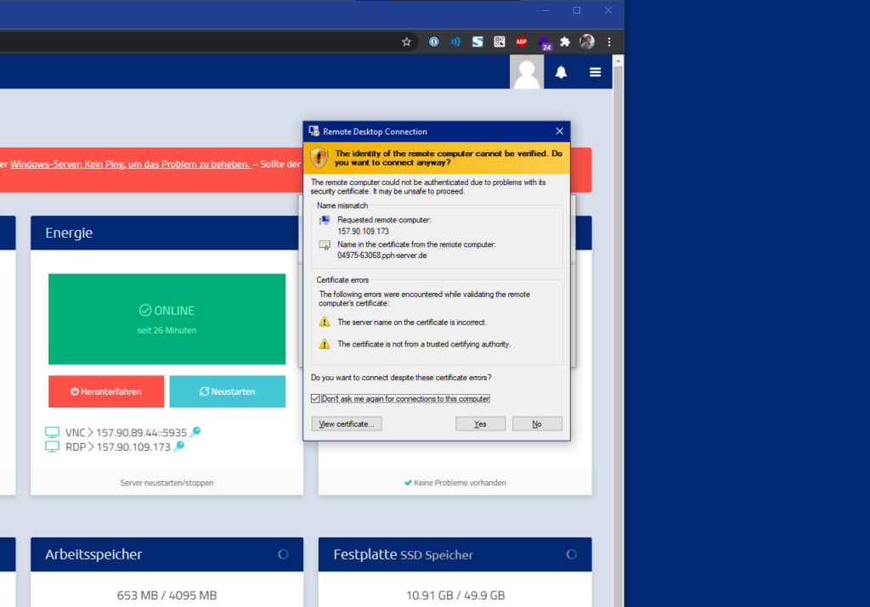Click the Remote Desktop Connection title icon
The image size is (870, 607).
click(x=314, y=132)
